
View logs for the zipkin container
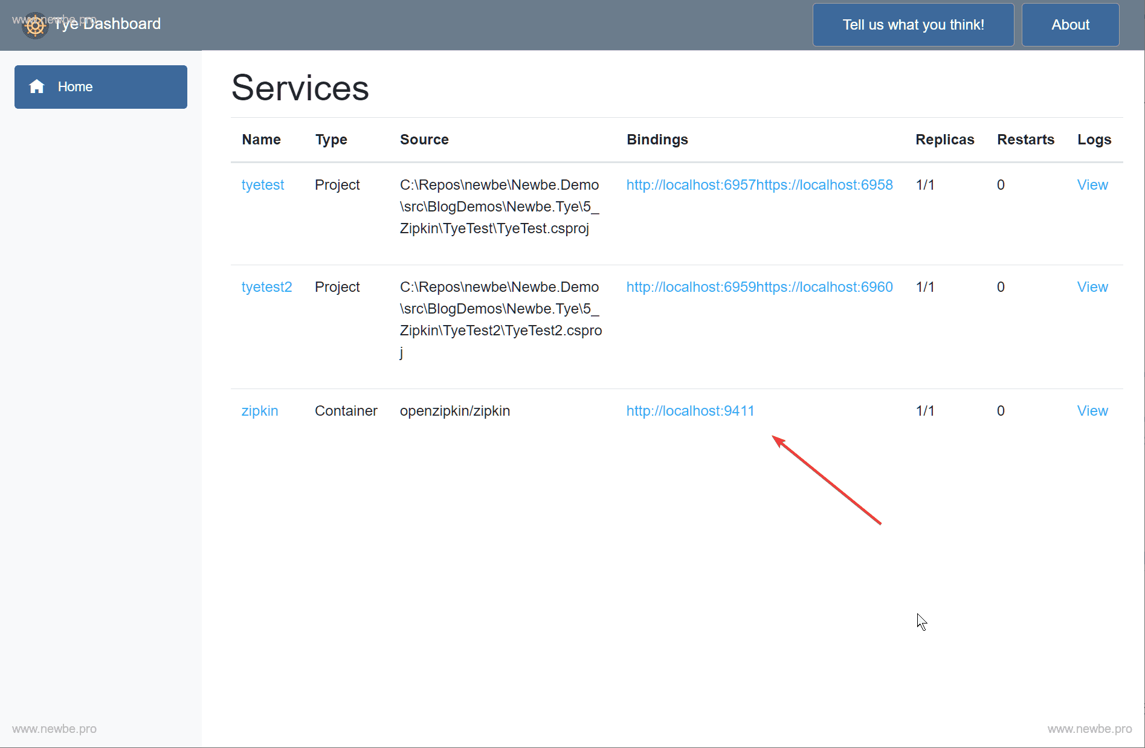pyautogui.click(x=1092, y=411)
